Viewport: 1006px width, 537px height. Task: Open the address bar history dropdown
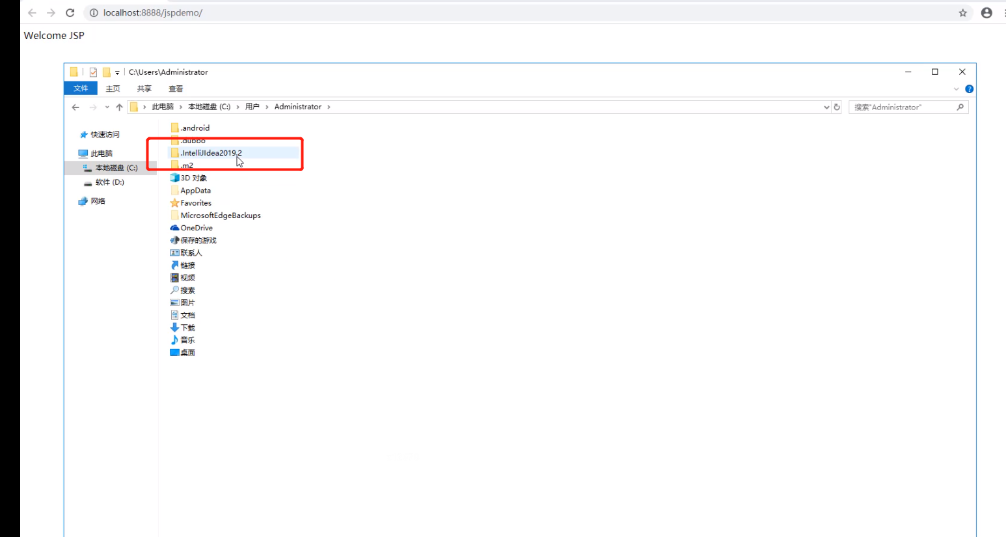coord(826,107)
